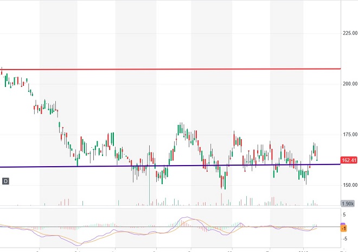The image size is (358, 252).
Task: Click the -5 label on the MACD axis
Action: click(344, 239)
